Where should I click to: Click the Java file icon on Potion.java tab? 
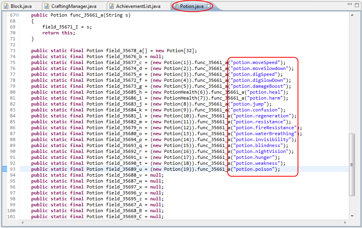pyautogui.click(x=176, y=6)
